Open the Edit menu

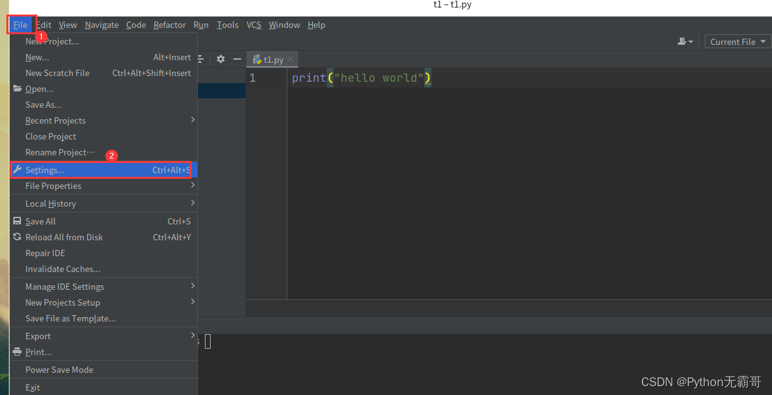pos(43,25)
